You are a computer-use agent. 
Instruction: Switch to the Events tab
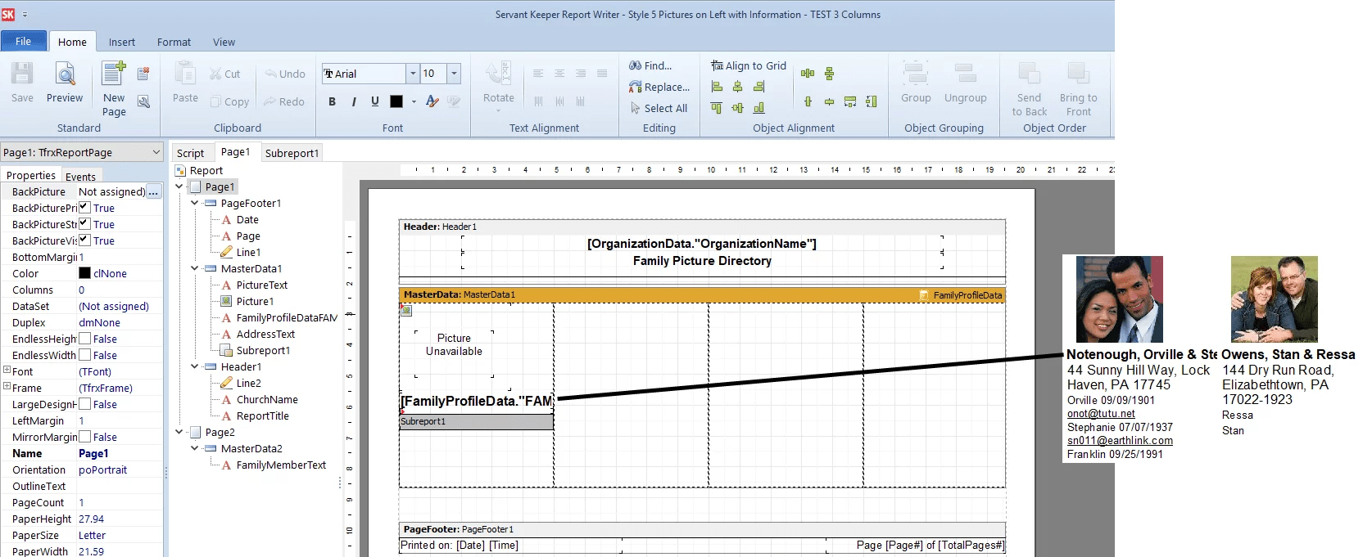(x=80, y=177)
